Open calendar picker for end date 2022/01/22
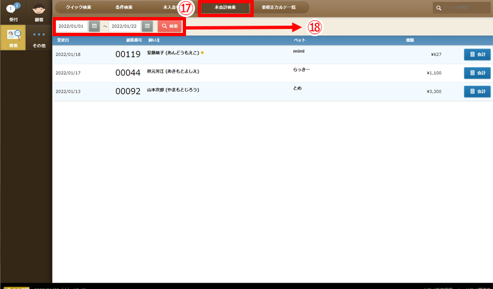The height and width of the screenshot is (289, 493). [x=147, y=26]
